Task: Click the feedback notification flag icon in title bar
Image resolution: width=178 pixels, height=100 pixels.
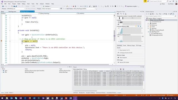Action: click(x=145, y=1)
